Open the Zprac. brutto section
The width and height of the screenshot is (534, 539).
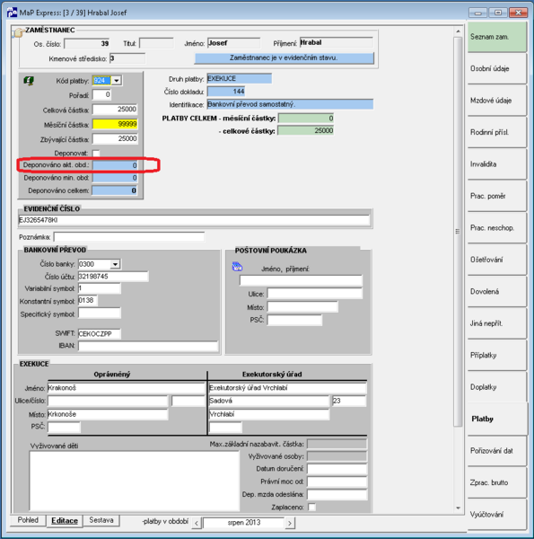496,482
